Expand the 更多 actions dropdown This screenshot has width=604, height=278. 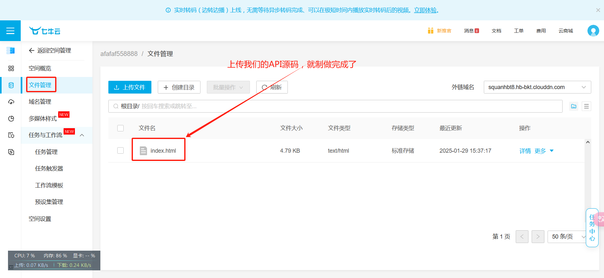click(544, 151)
